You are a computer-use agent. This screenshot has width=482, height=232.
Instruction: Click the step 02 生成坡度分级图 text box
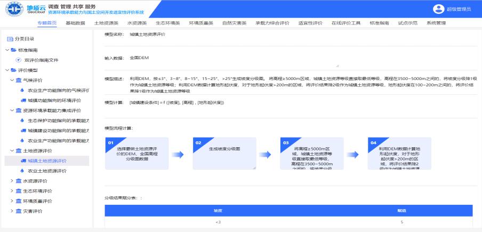pyautogui.click(x=224, y=153)
